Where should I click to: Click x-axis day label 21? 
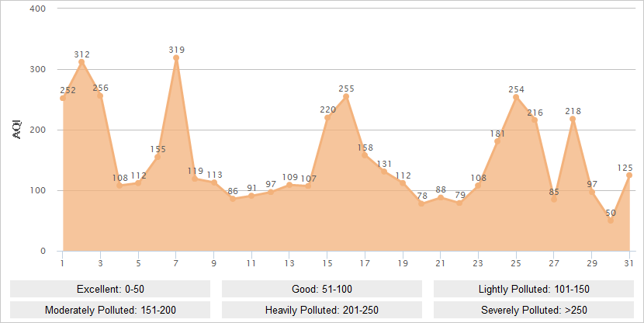[440, 263]
